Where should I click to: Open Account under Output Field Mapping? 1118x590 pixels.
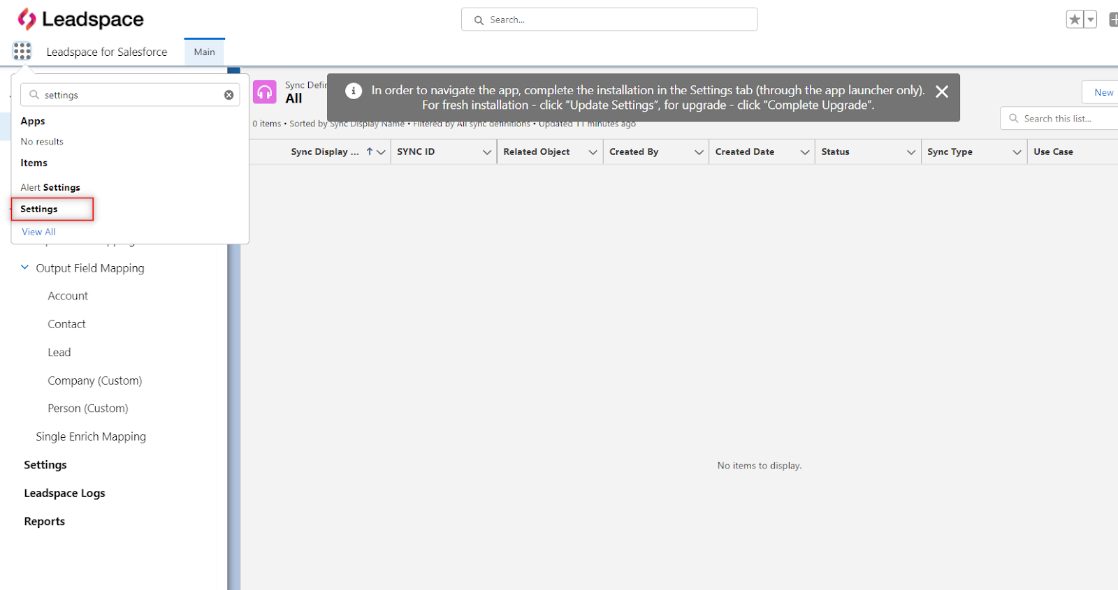tap(68, 296)
